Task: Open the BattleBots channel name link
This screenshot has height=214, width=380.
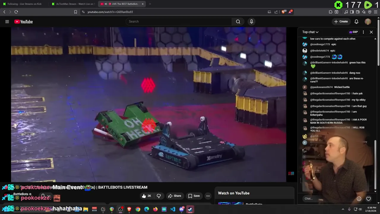Action: (21, 194)
